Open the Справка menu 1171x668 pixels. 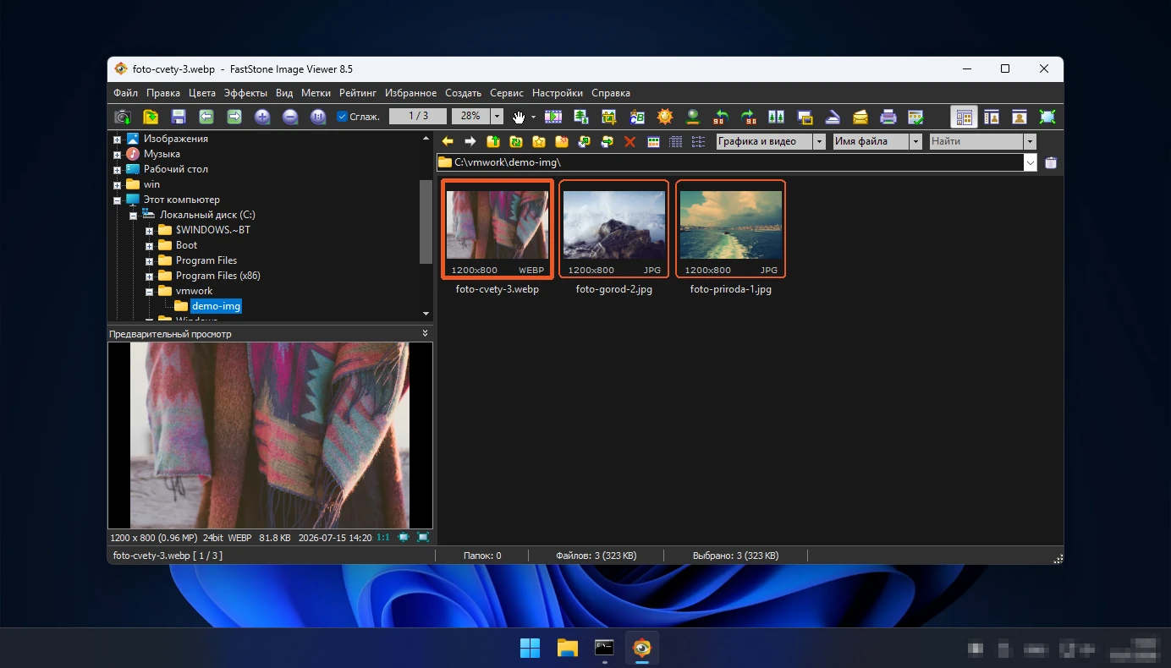(x=611, y=93)
